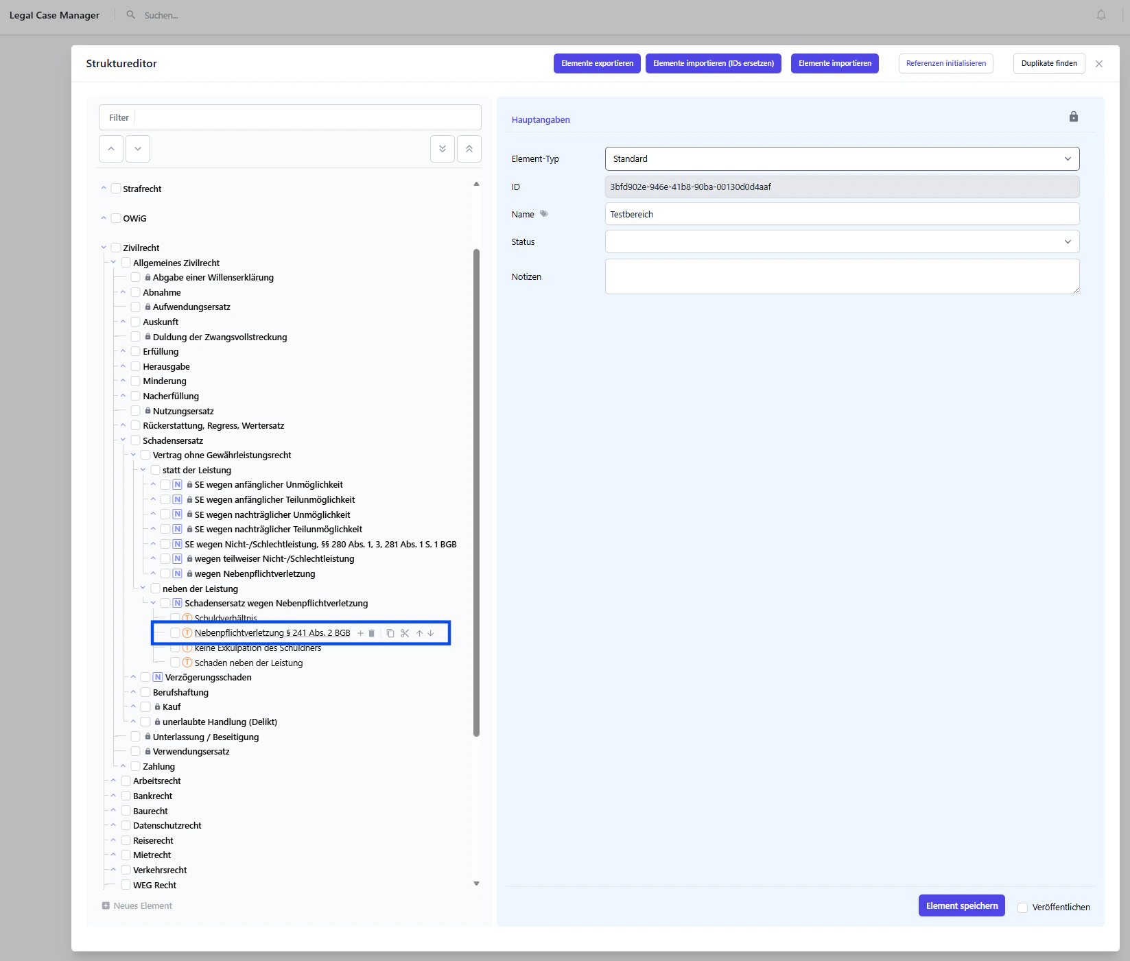This screenshot has height=961, width=1130.
Task: Collapse Allgemeines Zivilrecht node
Action: 114,262
